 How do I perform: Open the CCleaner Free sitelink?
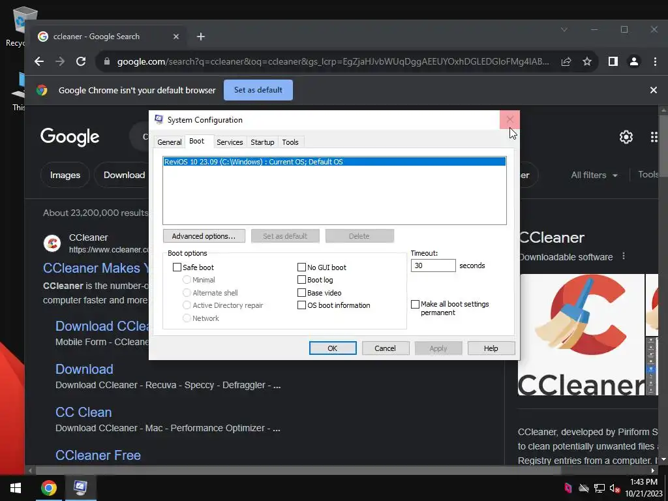point(98,455)
